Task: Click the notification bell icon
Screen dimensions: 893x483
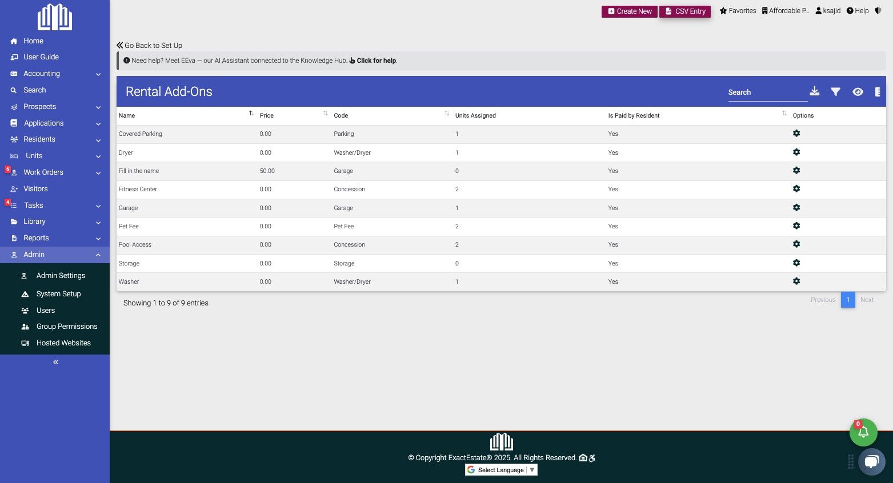Action: pyautogui.click(x=863, y=432)
